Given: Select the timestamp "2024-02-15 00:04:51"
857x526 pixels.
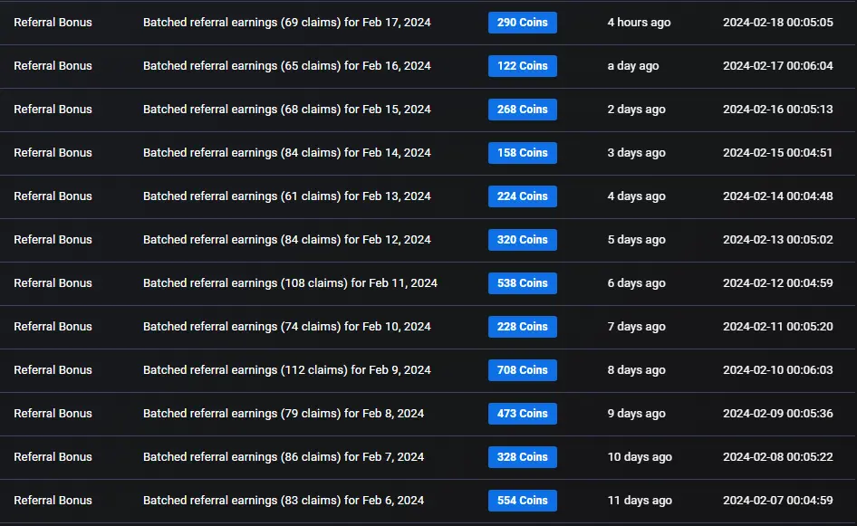Looking at the screenshot, I should [778, 153].
